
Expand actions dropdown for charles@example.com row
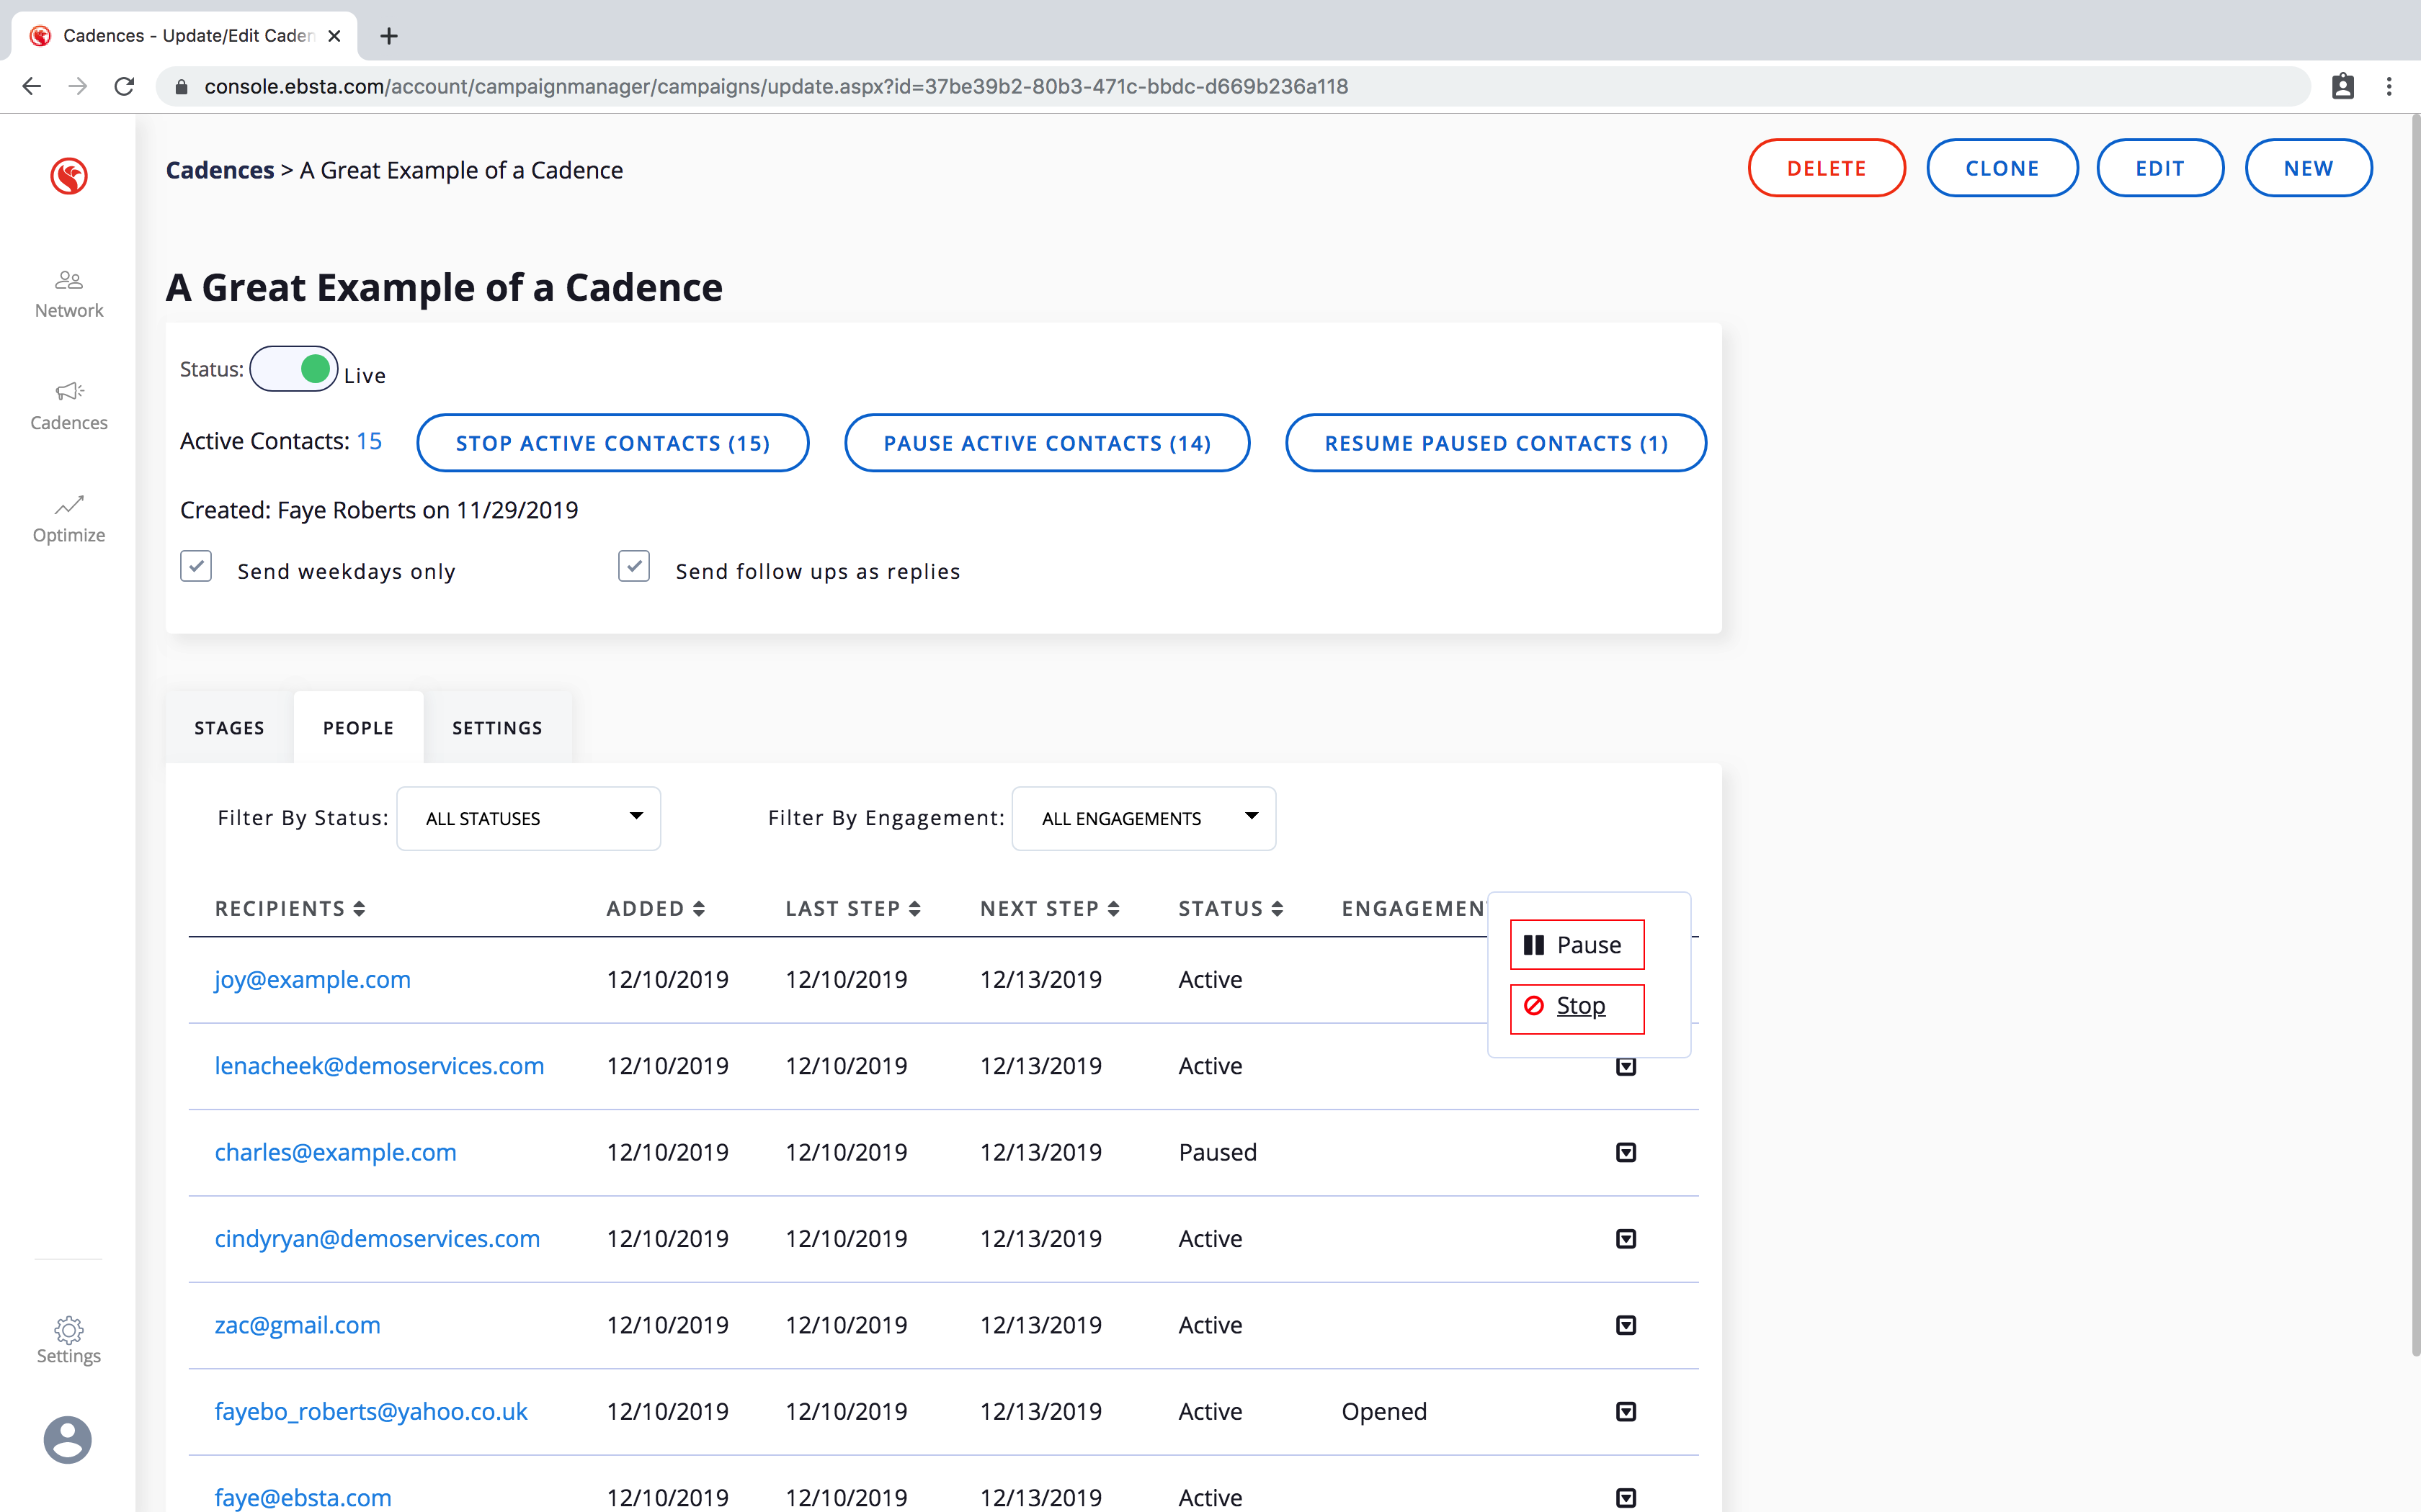pos(1626,1152)
